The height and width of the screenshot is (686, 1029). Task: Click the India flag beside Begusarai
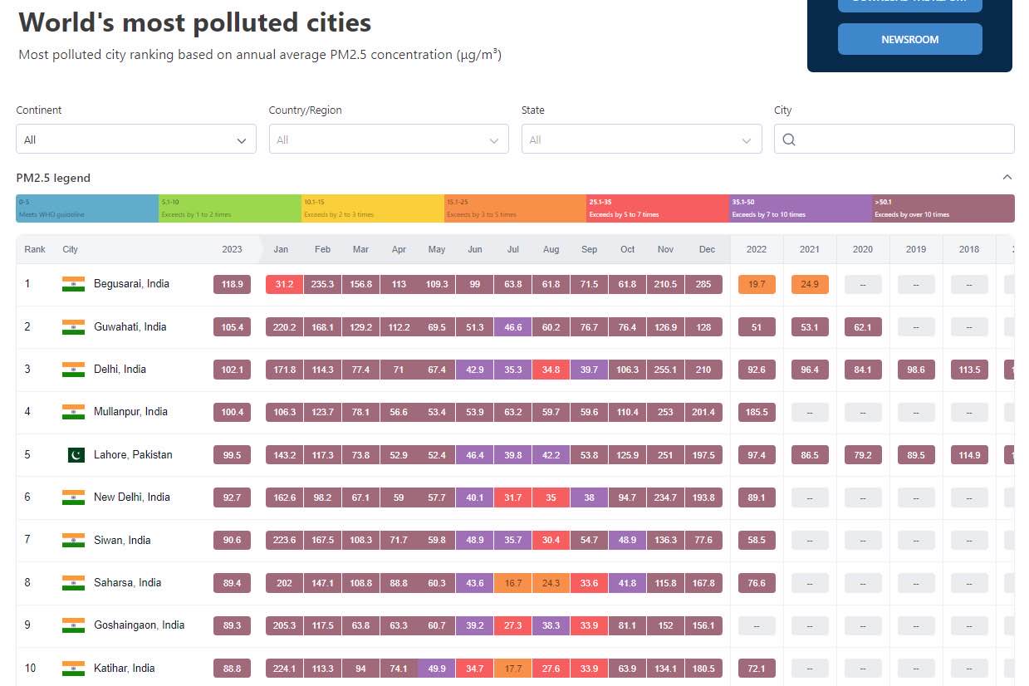point(73,284)
